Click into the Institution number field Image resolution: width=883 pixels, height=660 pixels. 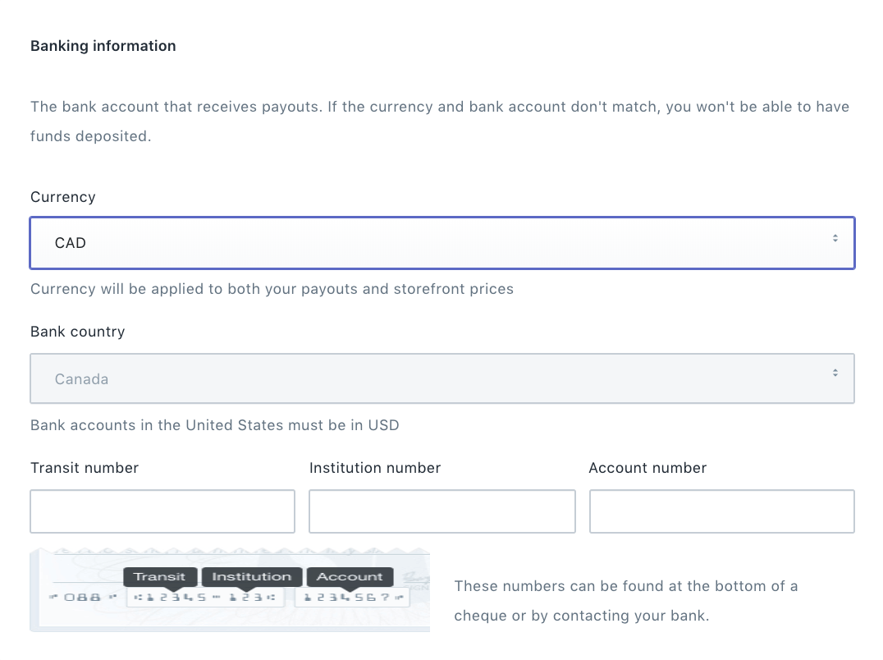tap(441, 511)
